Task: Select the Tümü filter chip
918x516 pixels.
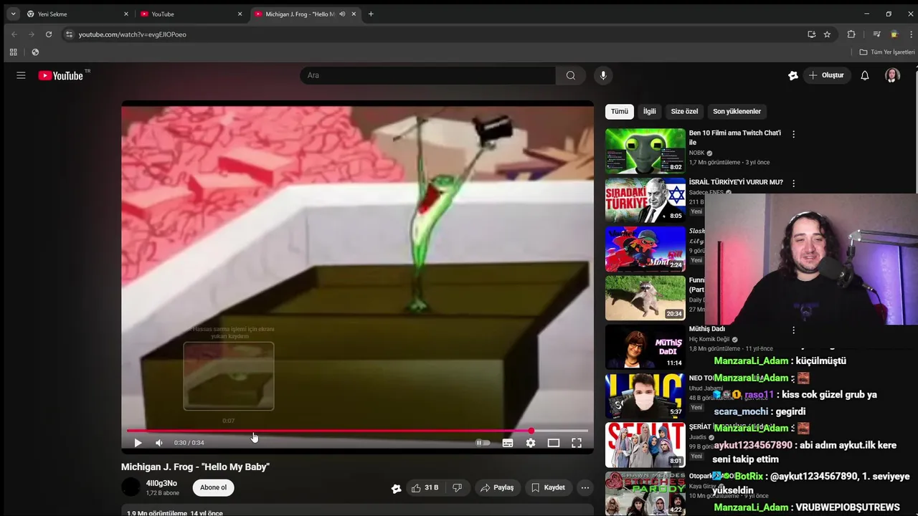Action: 620,111
